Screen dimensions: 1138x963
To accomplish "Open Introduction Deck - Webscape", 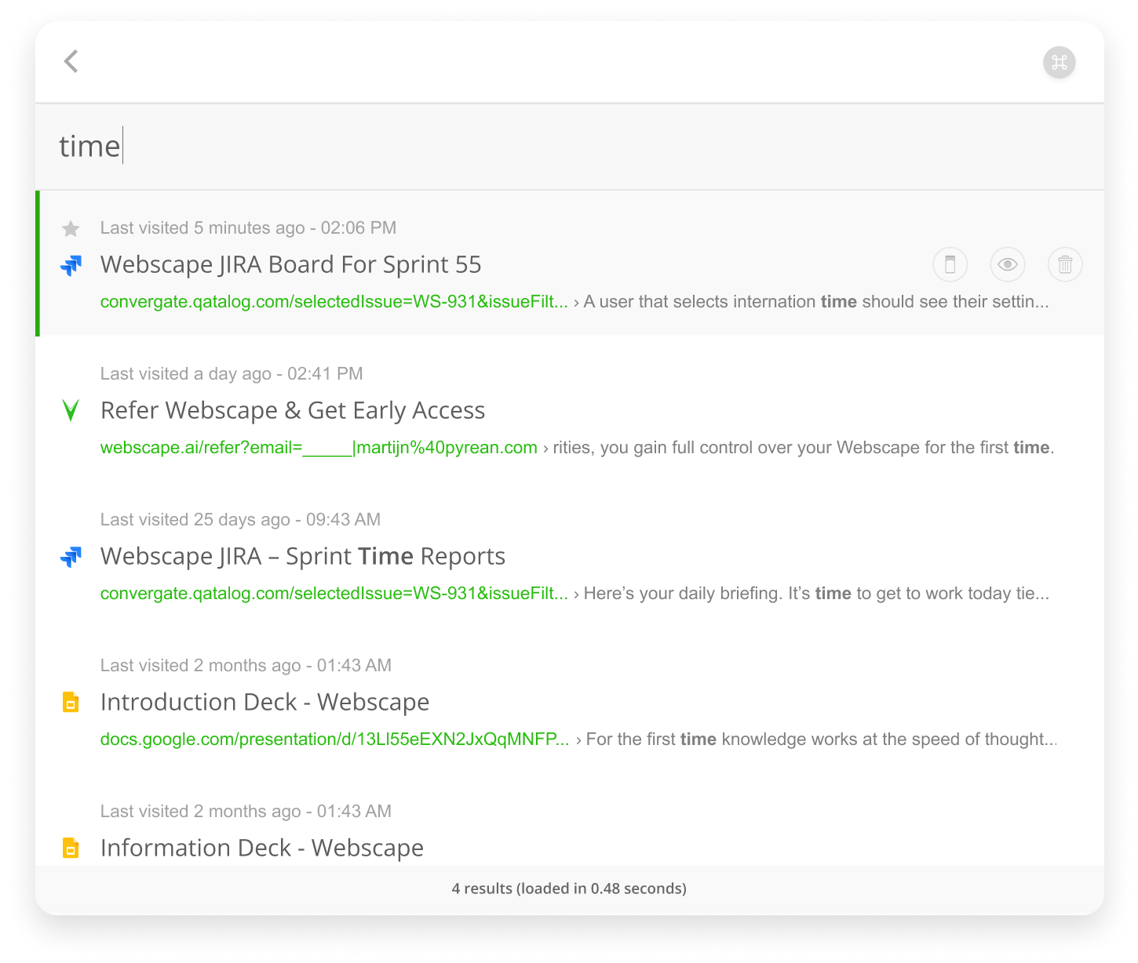I will tap(265, 703).
